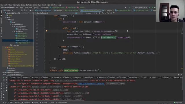Image resolution: width=185 pixels, height=104 pixels.
Task: Click the print icon in Run console
Action: (7, 88)
